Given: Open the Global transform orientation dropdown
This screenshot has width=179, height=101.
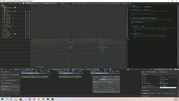Looking at the screenshot, I should click(83, 69).
